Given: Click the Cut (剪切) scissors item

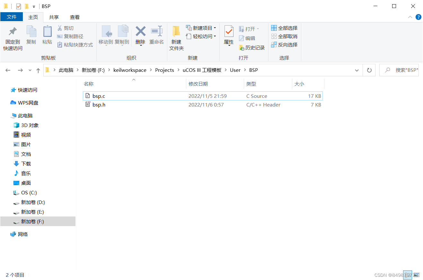Looking at the screenshot, I should pyautogui.click(x=66, y=28).
